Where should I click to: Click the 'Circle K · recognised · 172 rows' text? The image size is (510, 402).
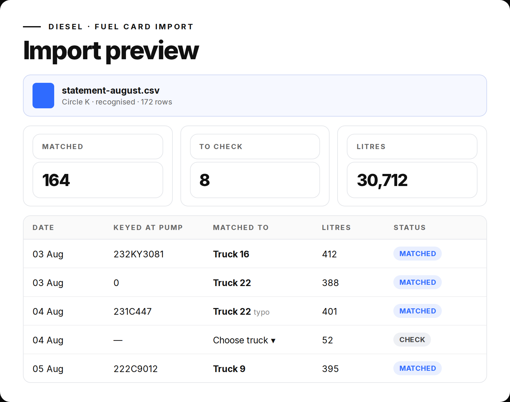coord(117,102)
